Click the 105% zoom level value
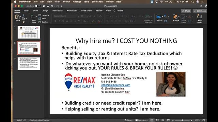Image resolution: width=218 pixels, height=122 pixels. click(x=197, y=120)
